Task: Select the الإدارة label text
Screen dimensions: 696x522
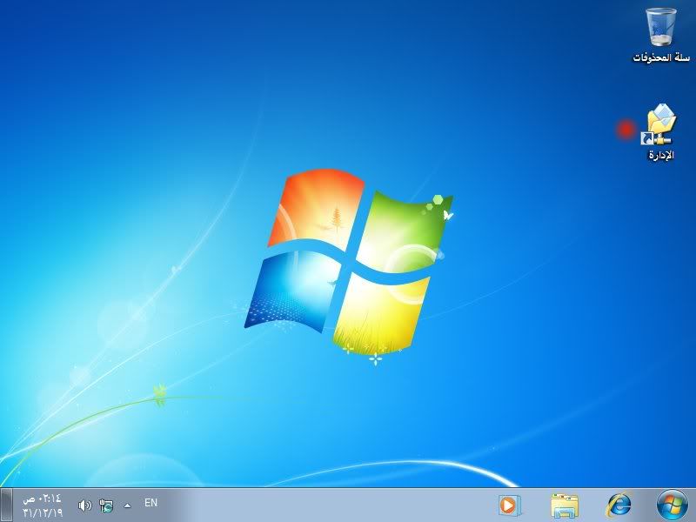Action: click(x=661, y=155)
